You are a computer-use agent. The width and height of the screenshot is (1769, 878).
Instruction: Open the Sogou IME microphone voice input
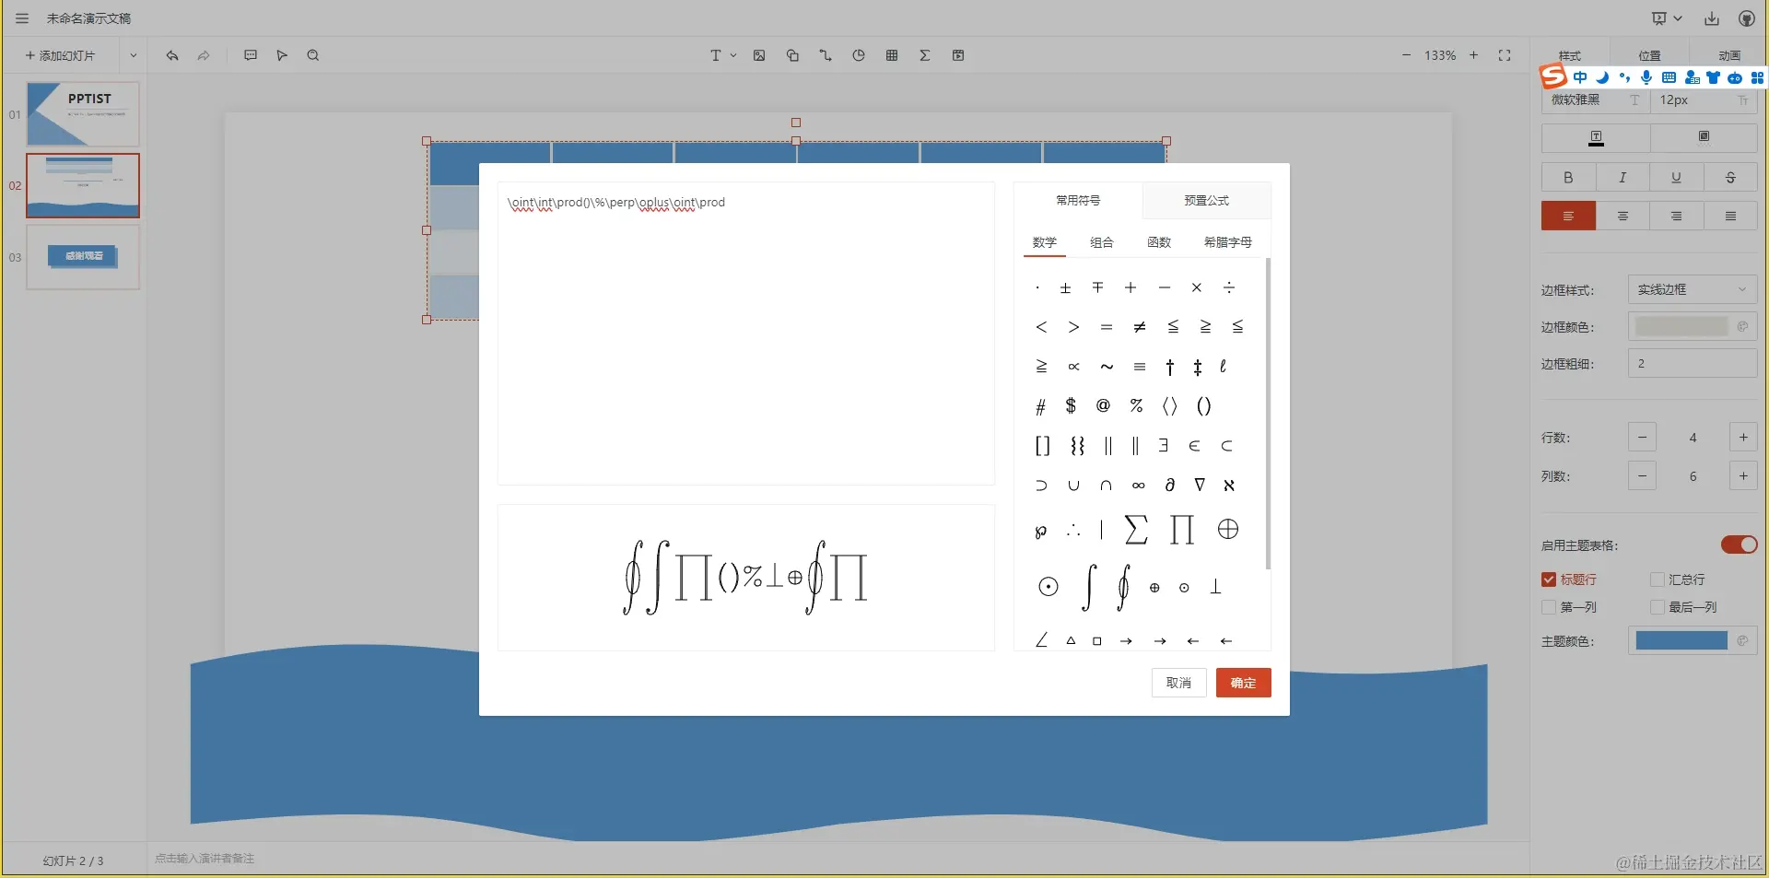click(x=1646, y=77)
